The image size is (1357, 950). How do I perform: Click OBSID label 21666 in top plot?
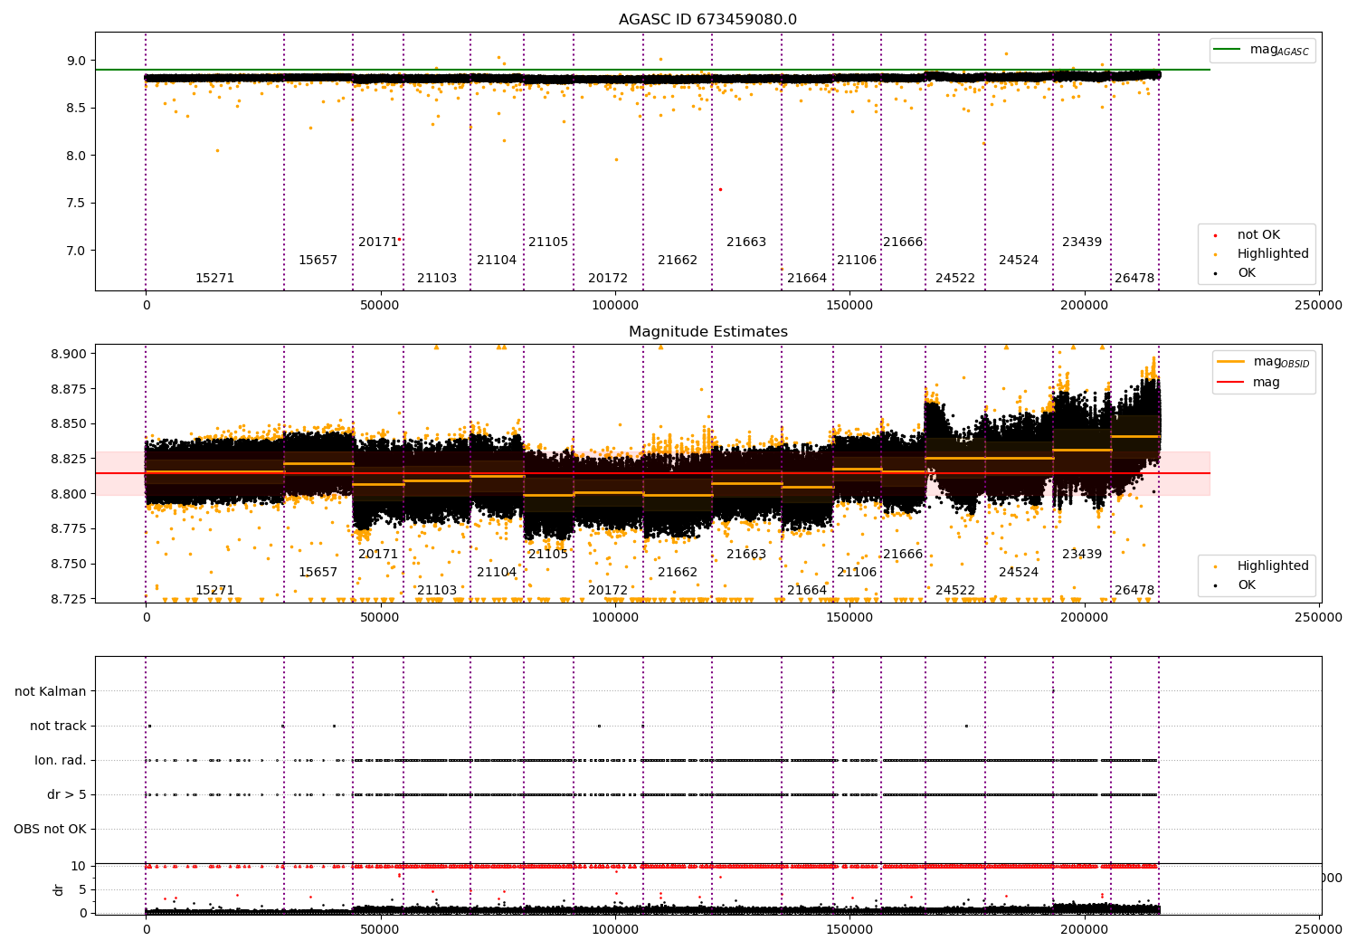(x=903, y=242)
